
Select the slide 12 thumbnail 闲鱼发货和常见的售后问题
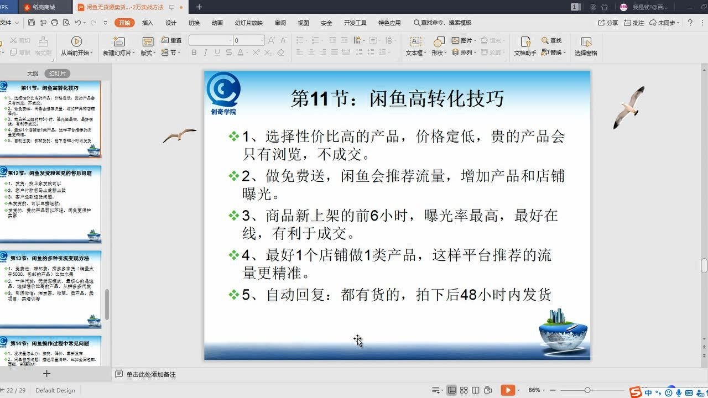tap(50, 203)
